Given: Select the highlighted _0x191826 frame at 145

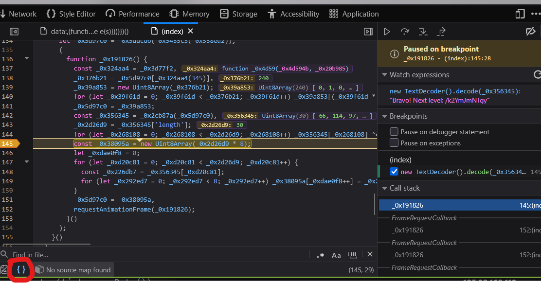Looking at the screenshot, I should pyautogui.click(x=460, y=205).
